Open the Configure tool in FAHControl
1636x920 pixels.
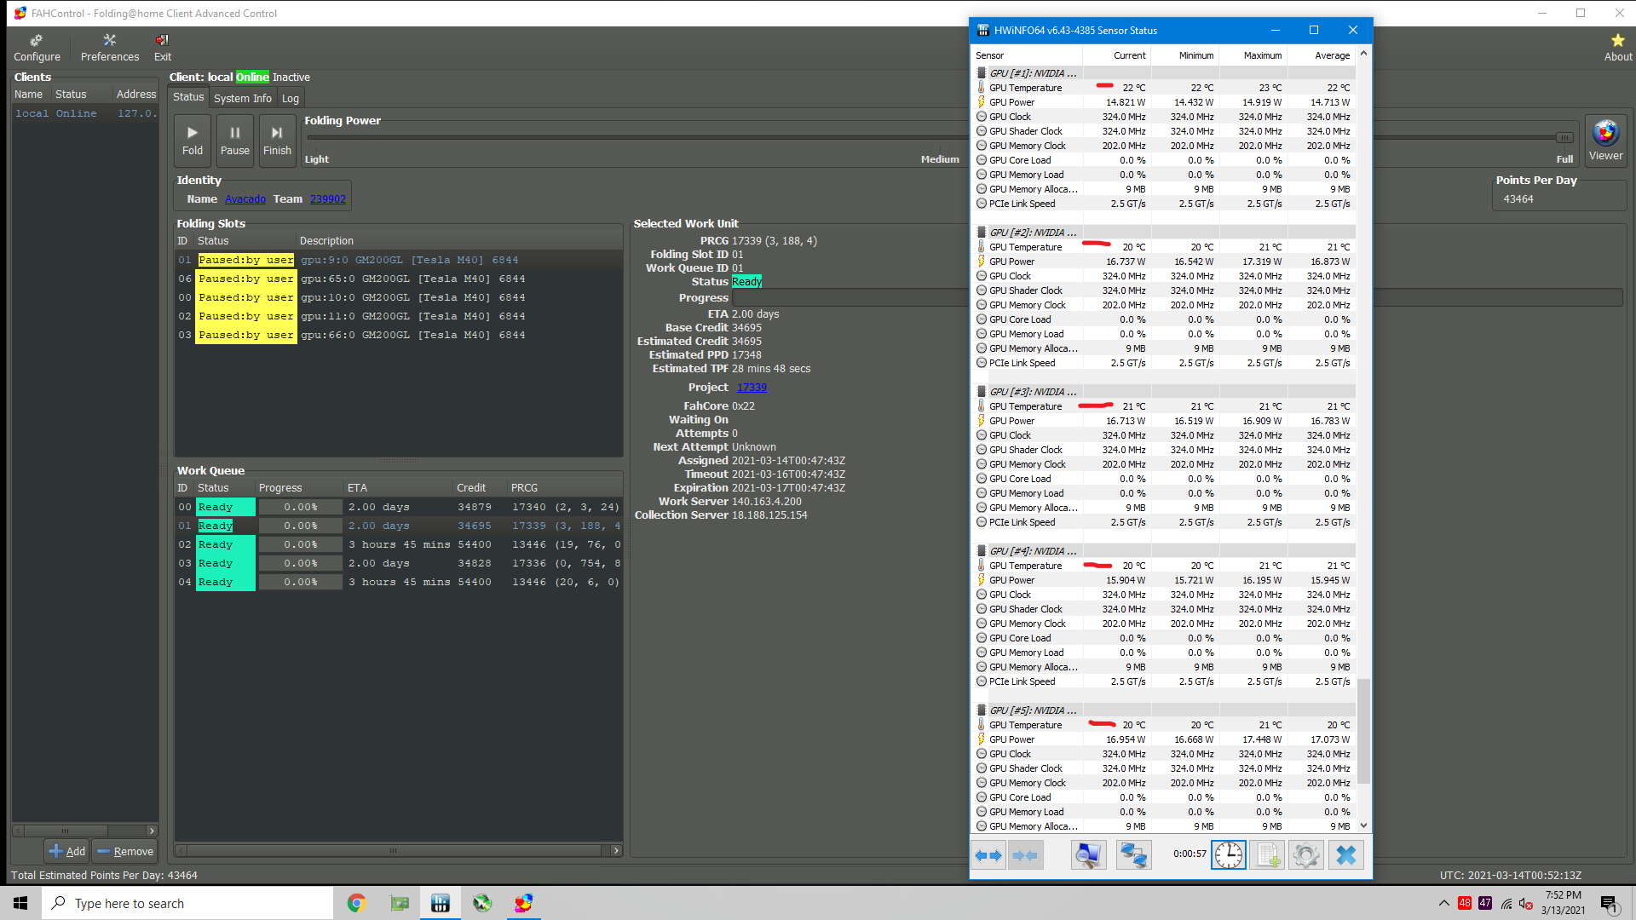(37, 48)
